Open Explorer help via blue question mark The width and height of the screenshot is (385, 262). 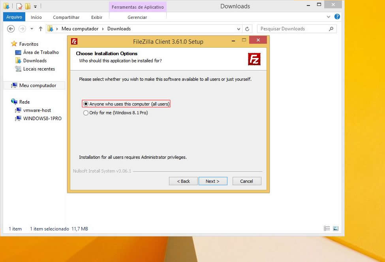tap(337, 17)
